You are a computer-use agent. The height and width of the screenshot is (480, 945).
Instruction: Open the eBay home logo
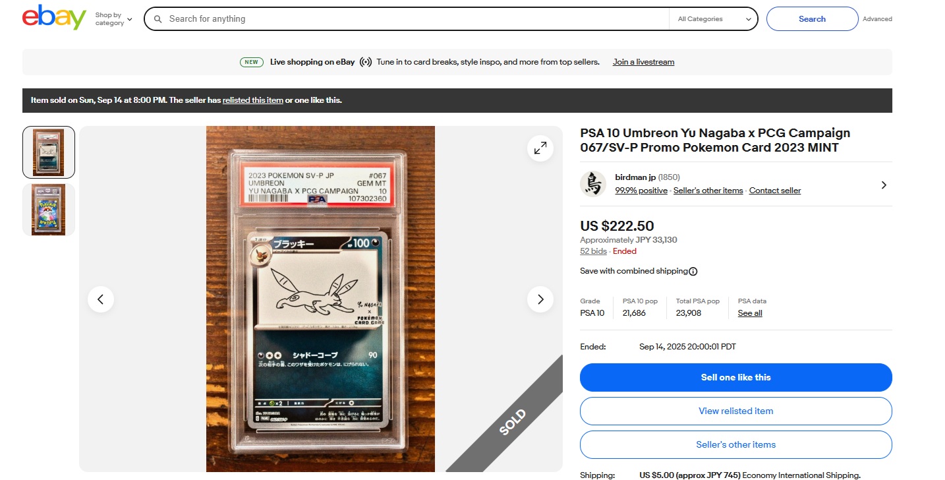(x=54, y=18)
